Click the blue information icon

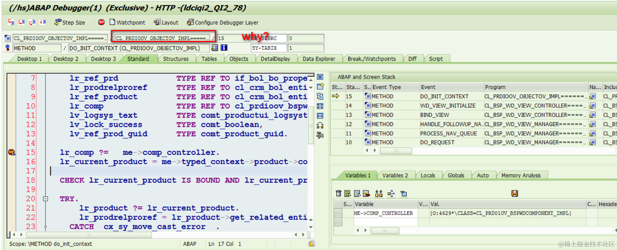pos(224,48)
